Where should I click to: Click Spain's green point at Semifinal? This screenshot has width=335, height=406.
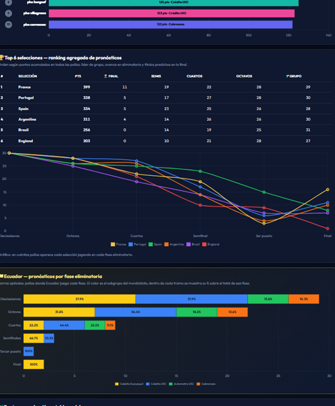[x=200, y=172]
